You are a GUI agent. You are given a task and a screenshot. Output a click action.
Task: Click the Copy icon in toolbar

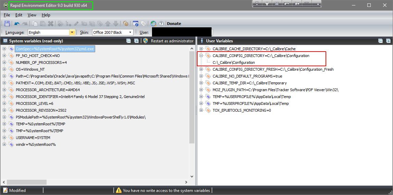click(x=35, y=24)
